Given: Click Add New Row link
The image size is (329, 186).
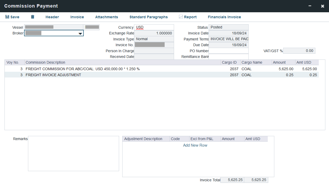Looking at the screenshot, I should 195,145.
